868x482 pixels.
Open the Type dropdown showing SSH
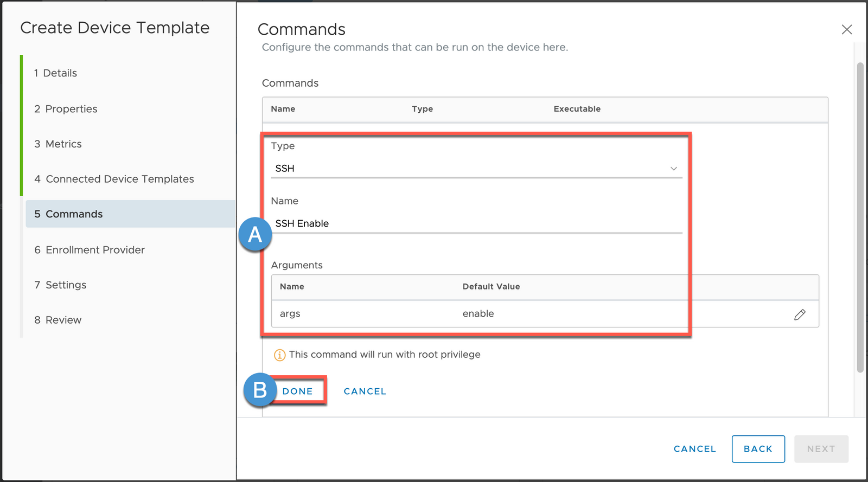(x=476, y=169)
